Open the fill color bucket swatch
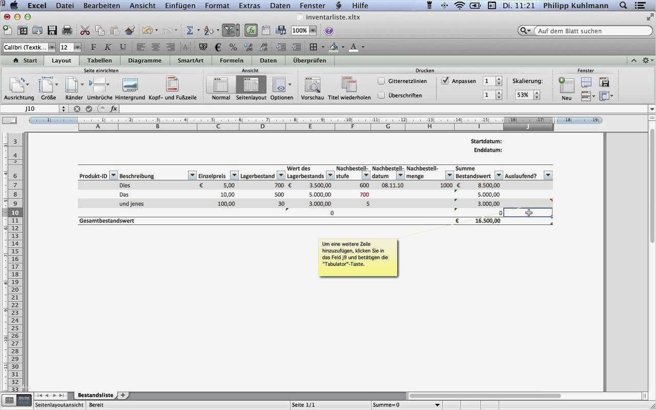The height and width of the screenshot is (410, 656). (334, 47)
